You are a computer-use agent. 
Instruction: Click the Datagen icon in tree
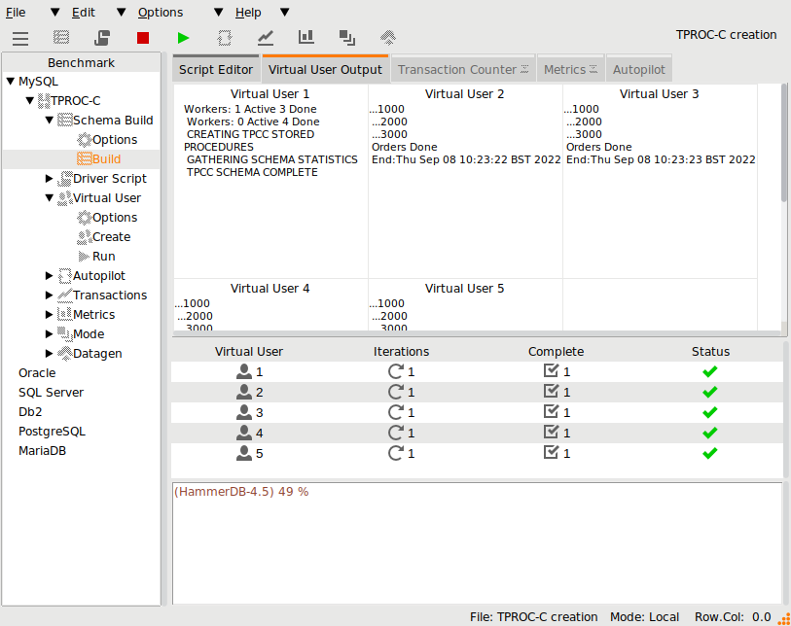tap(64, 353)
